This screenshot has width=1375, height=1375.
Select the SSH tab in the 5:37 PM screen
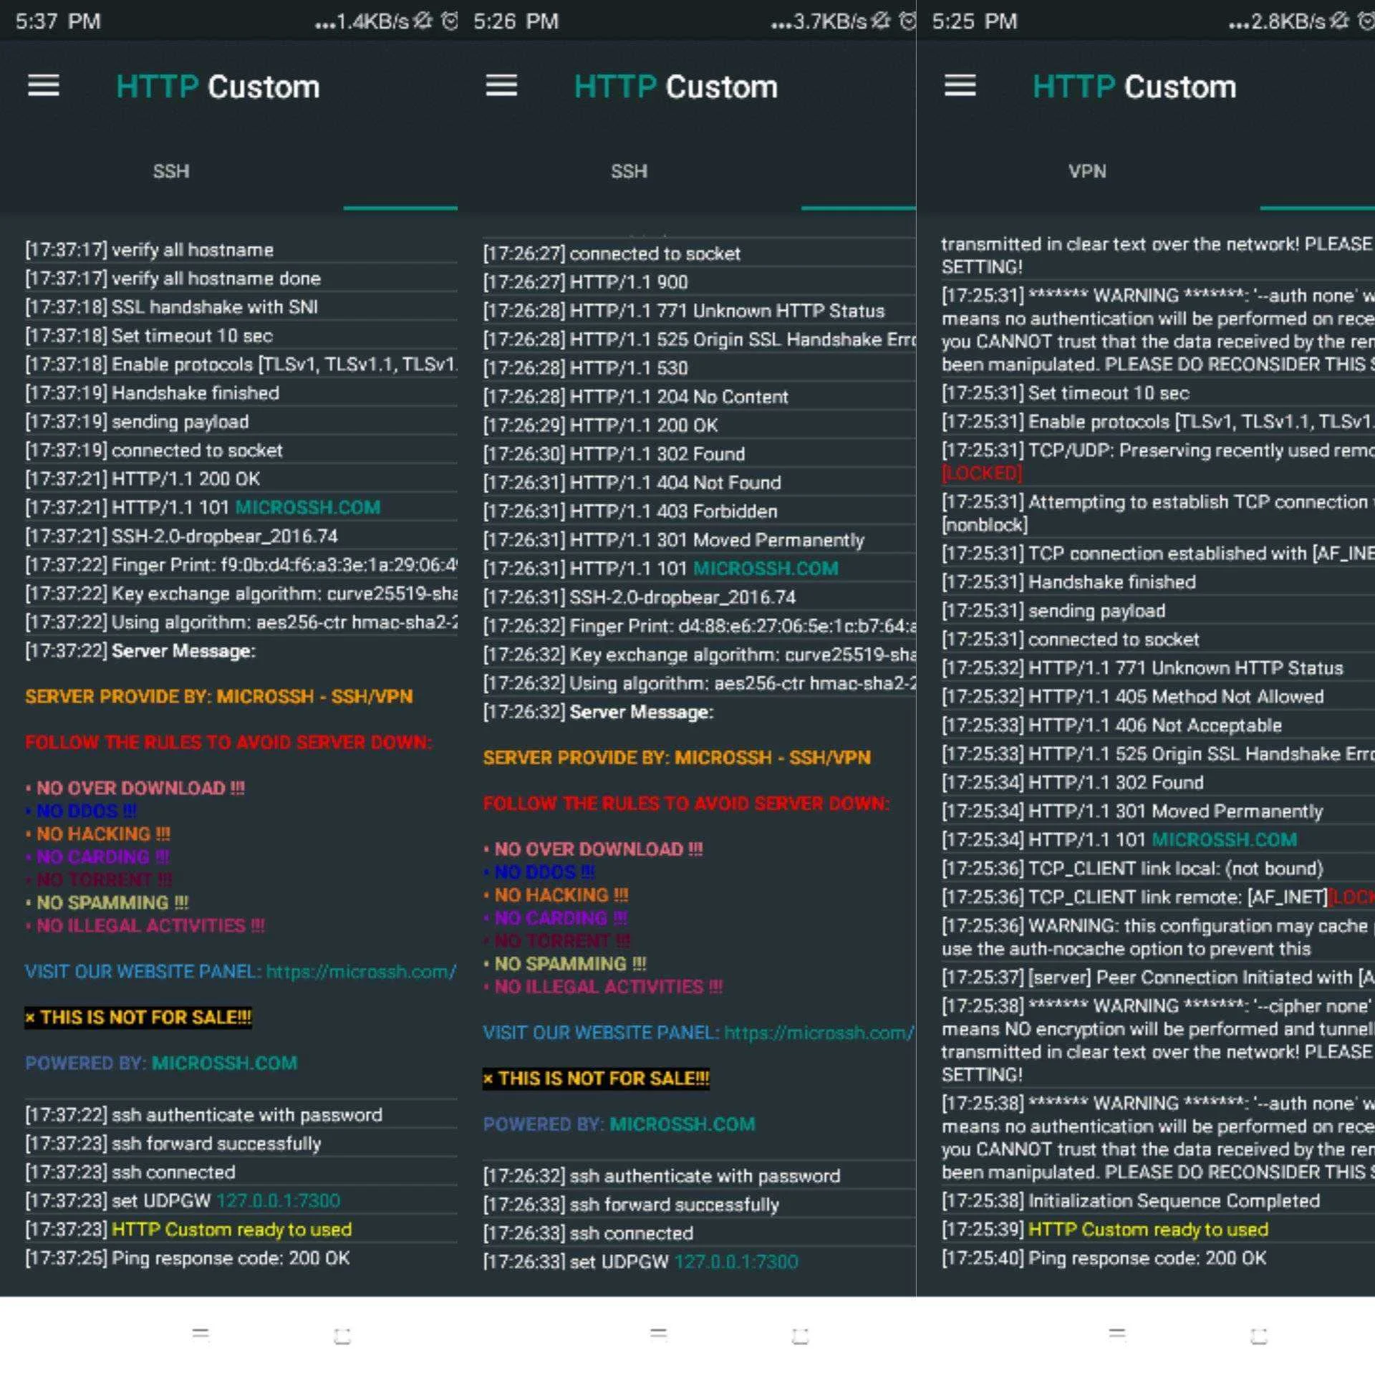coord(171,172)
